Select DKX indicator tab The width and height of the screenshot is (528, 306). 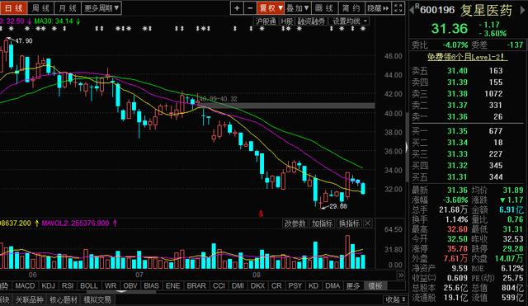click(x=257, y=286)
